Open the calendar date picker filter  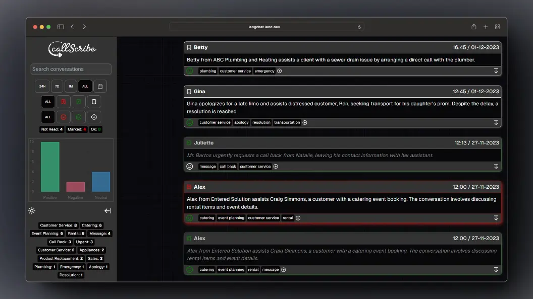tap(100, 86)
